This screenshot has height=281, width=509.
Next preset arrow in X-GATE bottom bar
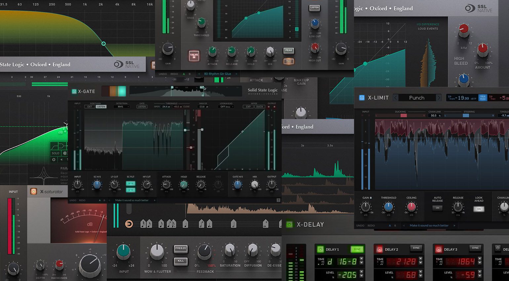point(155,200)
